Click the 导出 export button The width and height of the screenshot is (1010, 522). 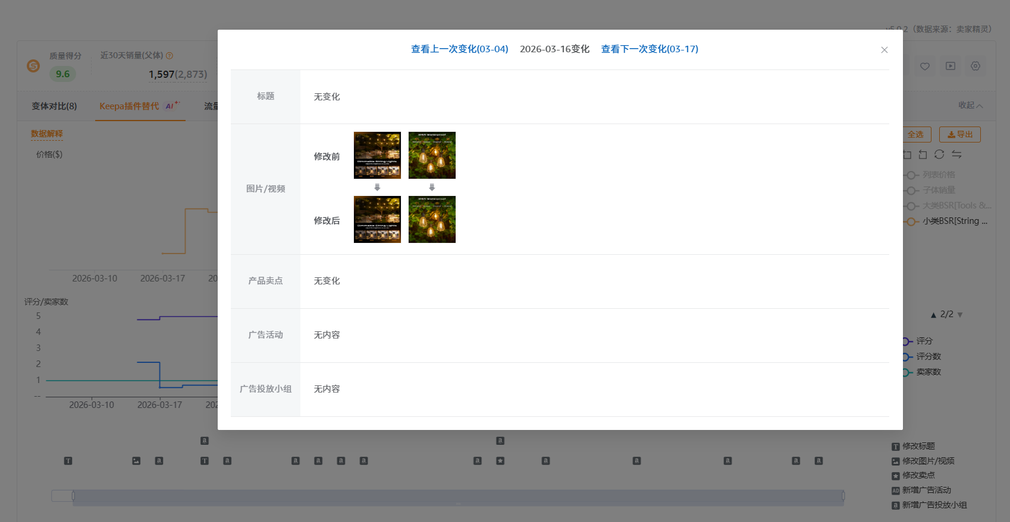tap(959, 135)
